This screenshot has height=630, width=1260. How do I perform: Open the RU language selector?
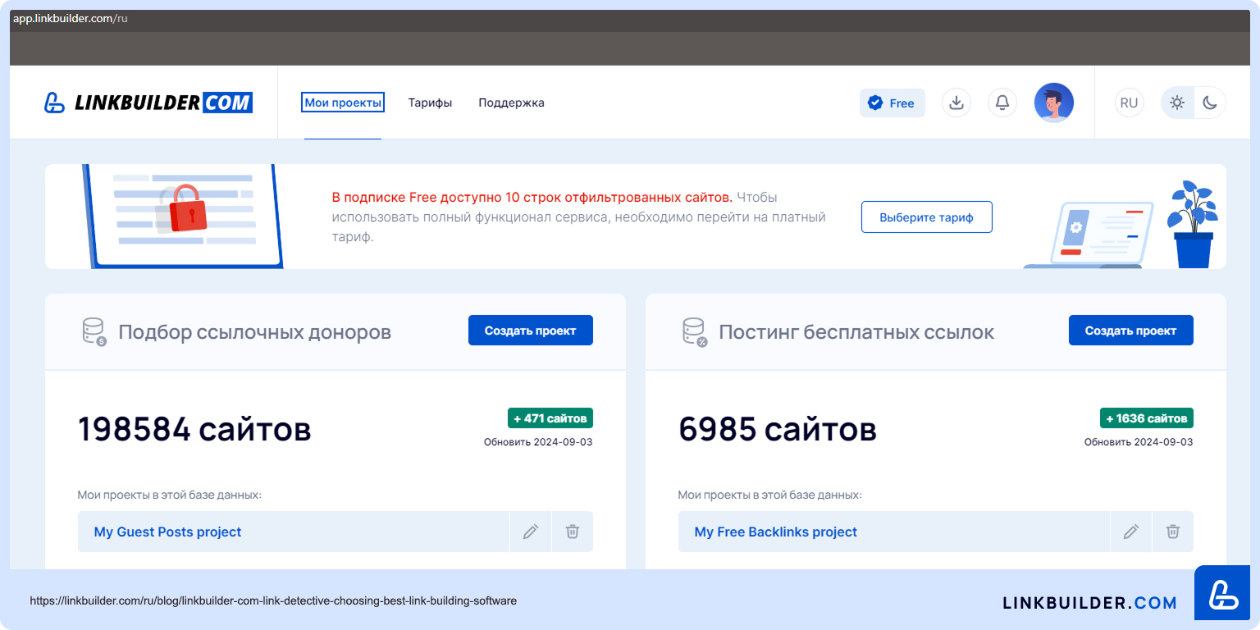pyautogui.click(x=1129, y=103)
